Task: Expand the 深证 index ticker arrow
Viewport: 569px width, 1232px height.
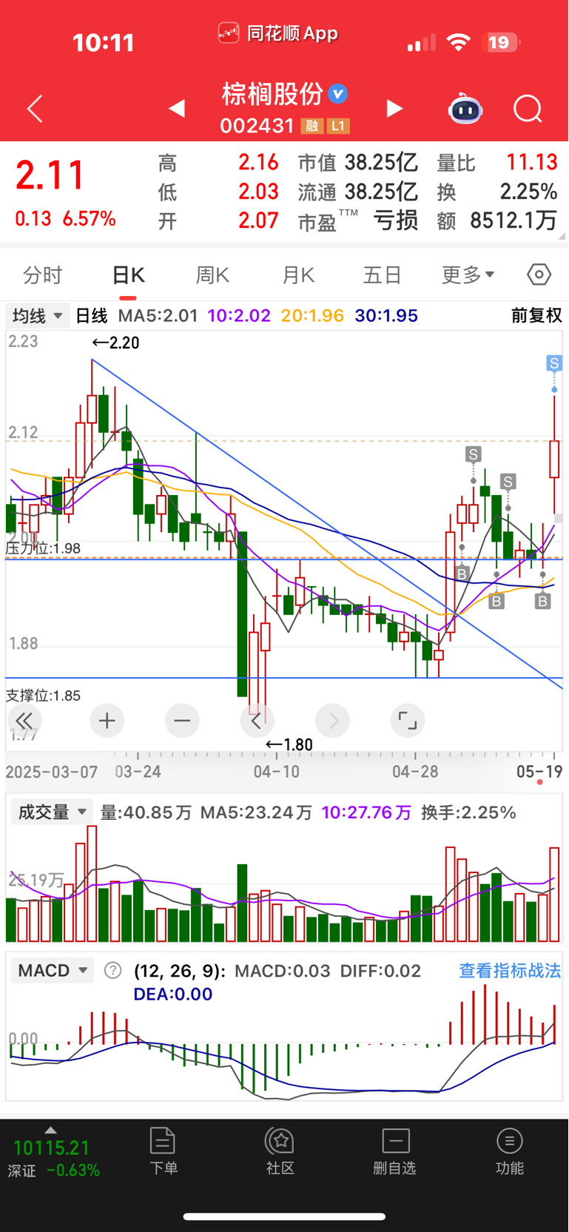Action: coord(50,1130)
